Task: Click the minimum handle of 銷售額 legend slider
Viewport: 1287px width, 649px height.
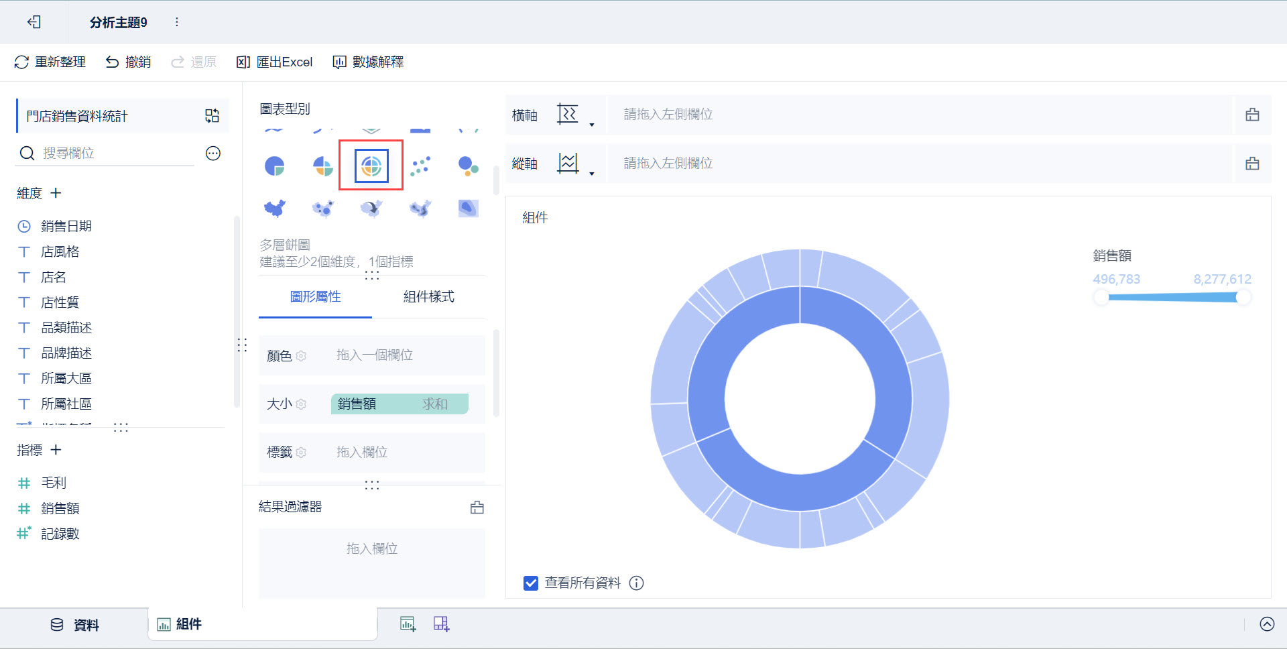Action: pyautogui.click(x=1101, y=298)
